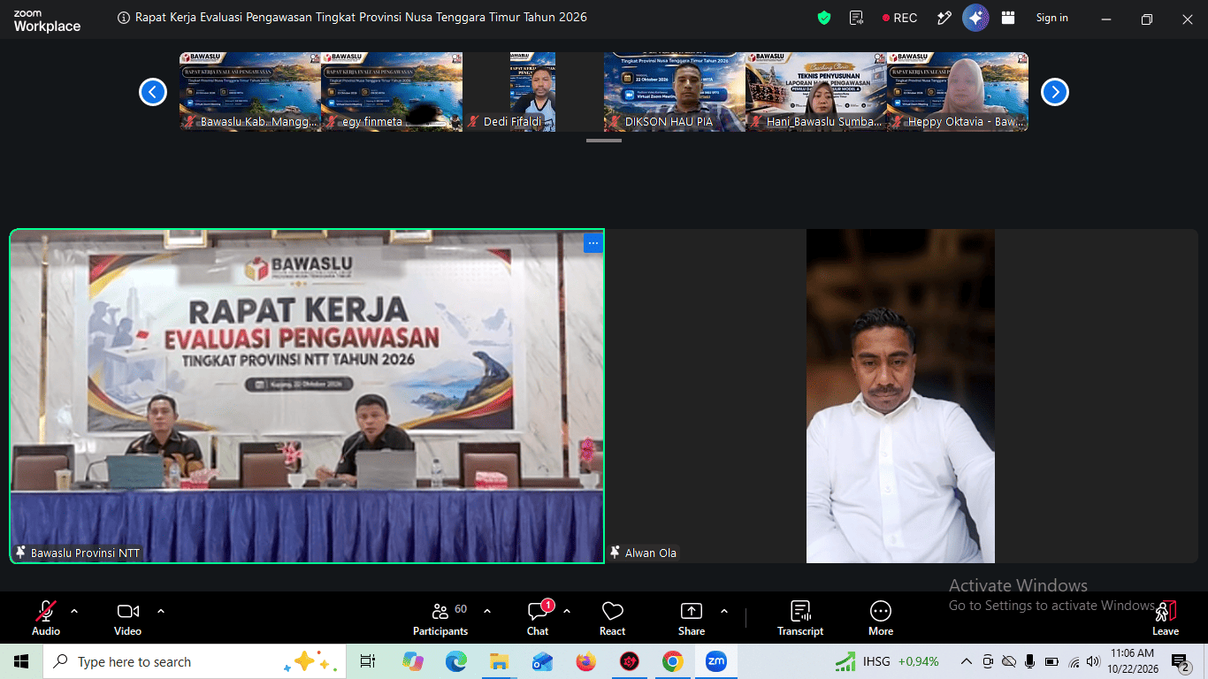Open the React emoji menu
Screen dimensions: 1208x679
coord(612,618)
